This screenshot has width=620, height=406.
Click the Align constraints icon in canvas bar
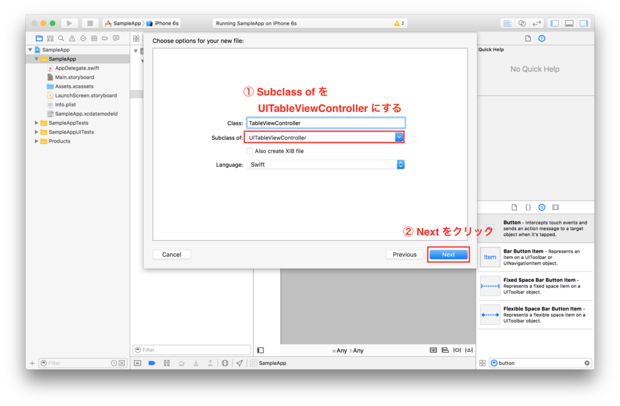click(445, 350)
